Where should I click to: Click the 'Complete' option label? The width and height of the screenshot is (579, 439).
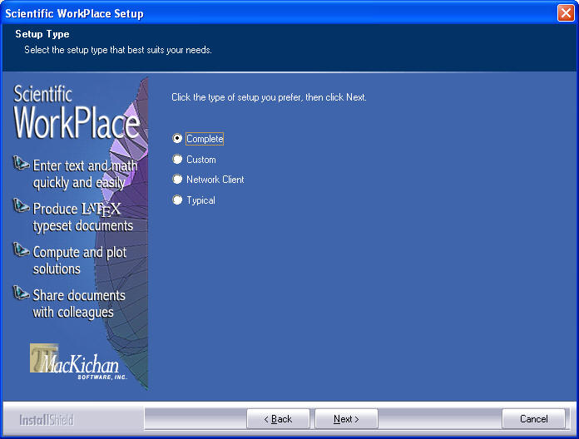205,139
